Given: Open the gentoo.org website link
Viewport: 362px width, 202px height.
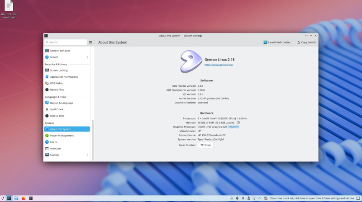Looking at the screenshot, I should 219,65.
